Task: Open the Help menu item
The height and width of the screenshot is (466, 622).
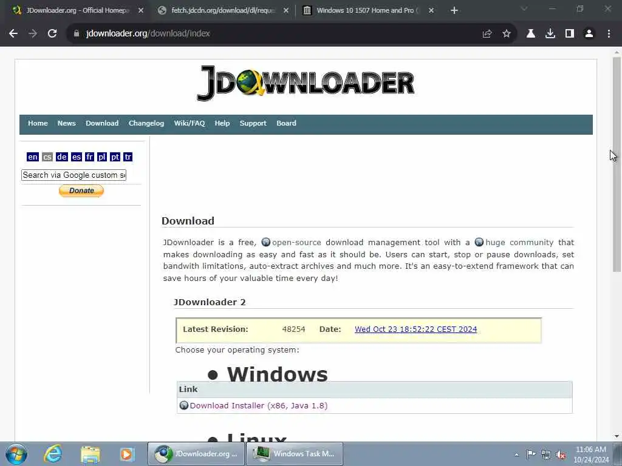Action: click(222, 123)
